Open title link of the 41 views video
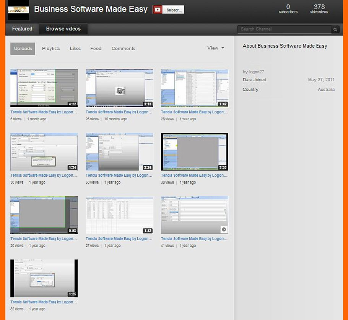348x320 pixels. 194,239
